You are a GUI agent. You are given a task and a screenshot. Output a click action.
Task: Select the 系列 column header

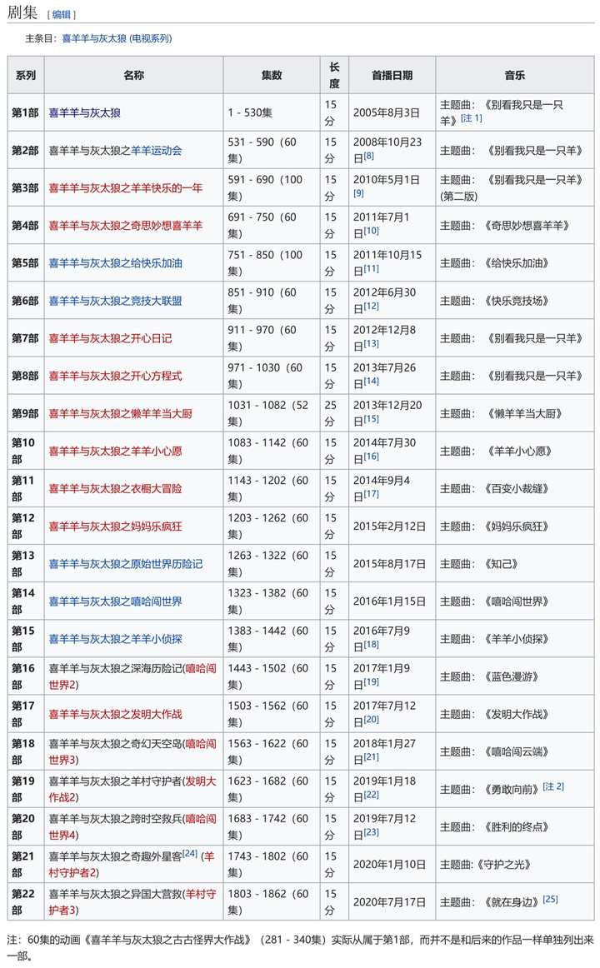(x=26, y=75)
